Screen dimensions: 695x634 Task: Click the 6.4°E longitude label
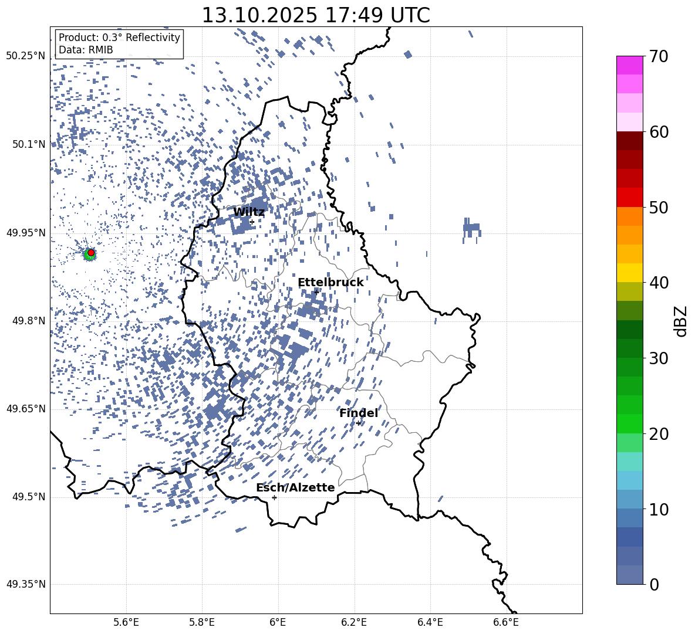[430, 622]
